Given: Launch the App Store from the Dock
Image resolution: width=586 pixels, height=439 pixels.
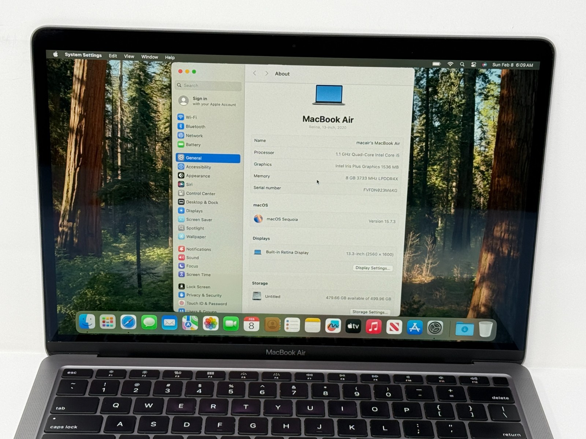Looking at the screenshot, I should click(415, 328).
